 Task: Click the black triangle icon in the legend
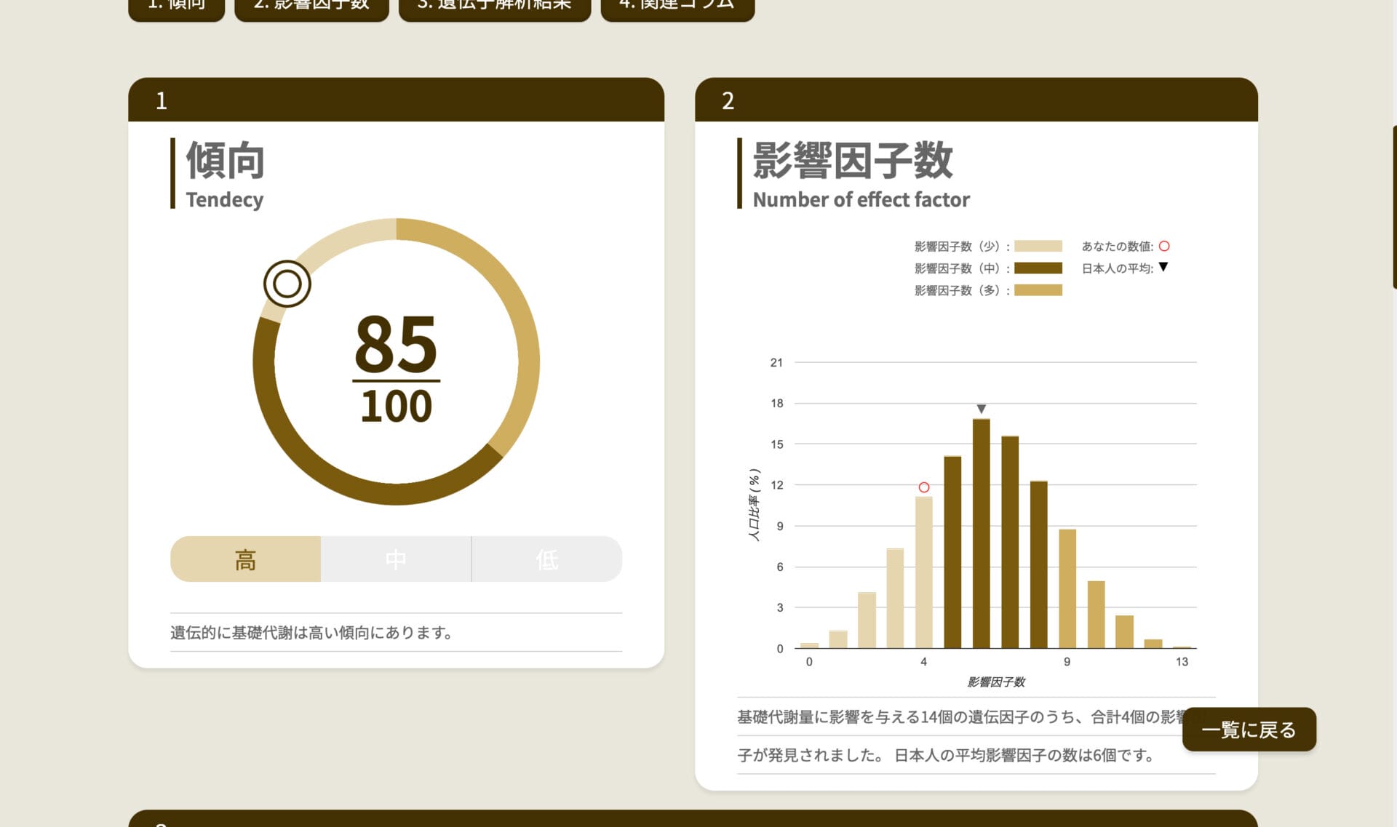pos(1163,267)
